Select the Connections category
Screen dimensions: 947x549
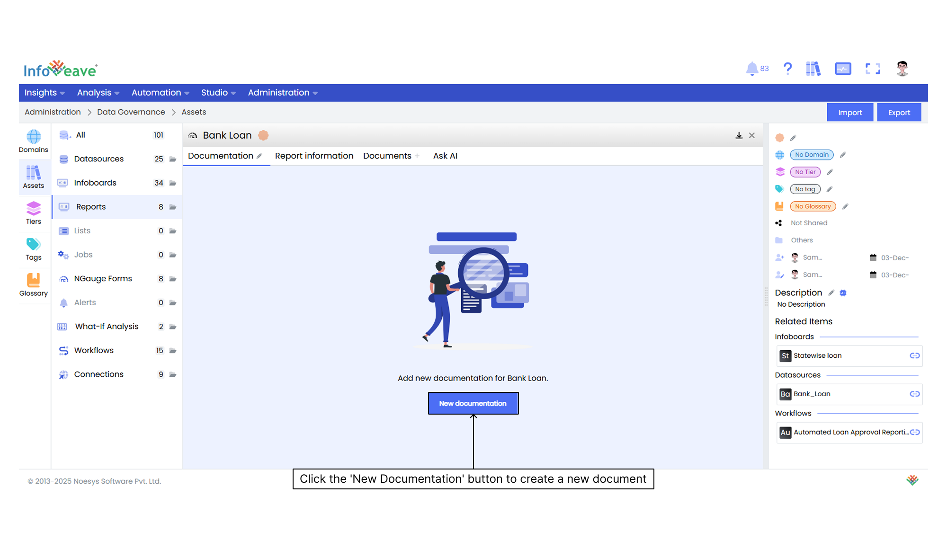click(x=116, y=374)
